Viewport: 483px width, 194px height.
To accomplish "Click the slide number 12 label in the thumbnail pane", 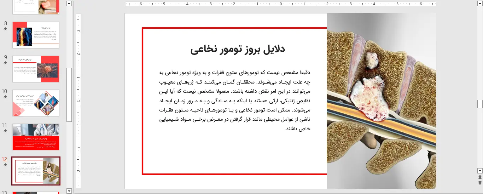I will [x=5, y=159].
